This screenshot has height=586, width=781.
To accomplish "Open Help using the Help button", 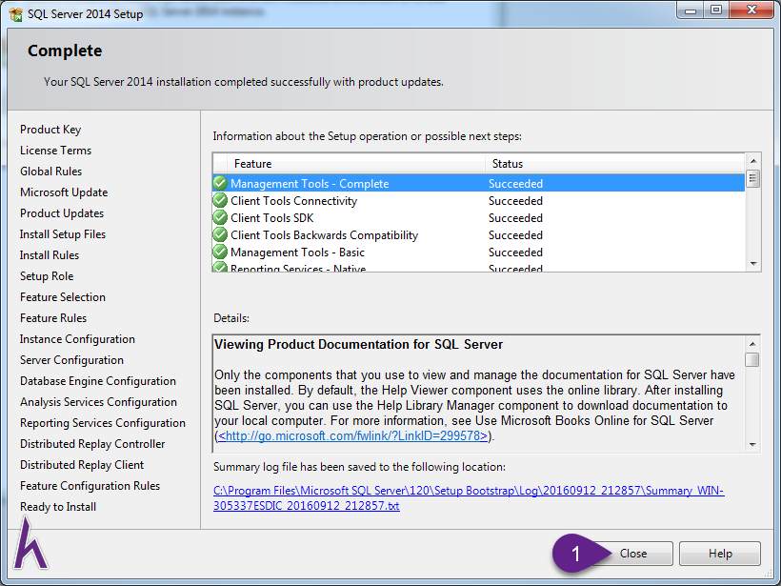I will coord(720,554).
